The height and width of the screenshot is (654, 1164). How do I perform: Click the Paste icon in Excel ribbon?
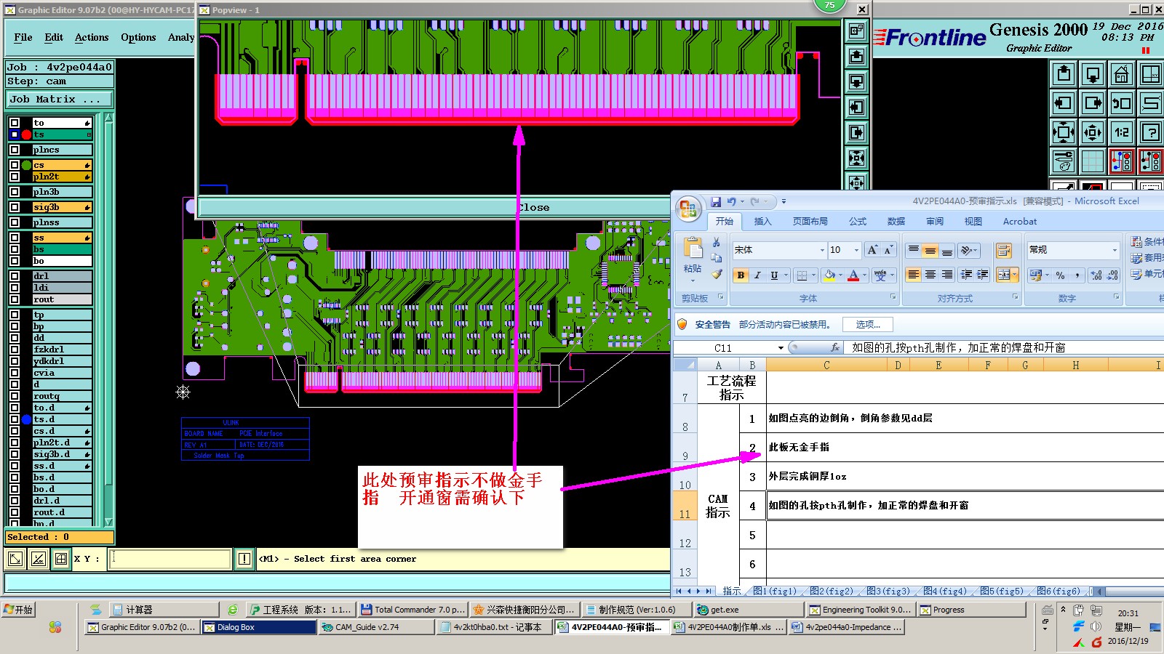[693, 249]
